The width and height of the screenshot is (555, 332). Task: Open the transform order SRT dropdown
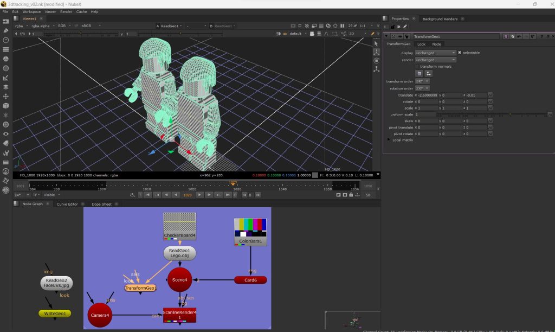(x=422, y=81)
